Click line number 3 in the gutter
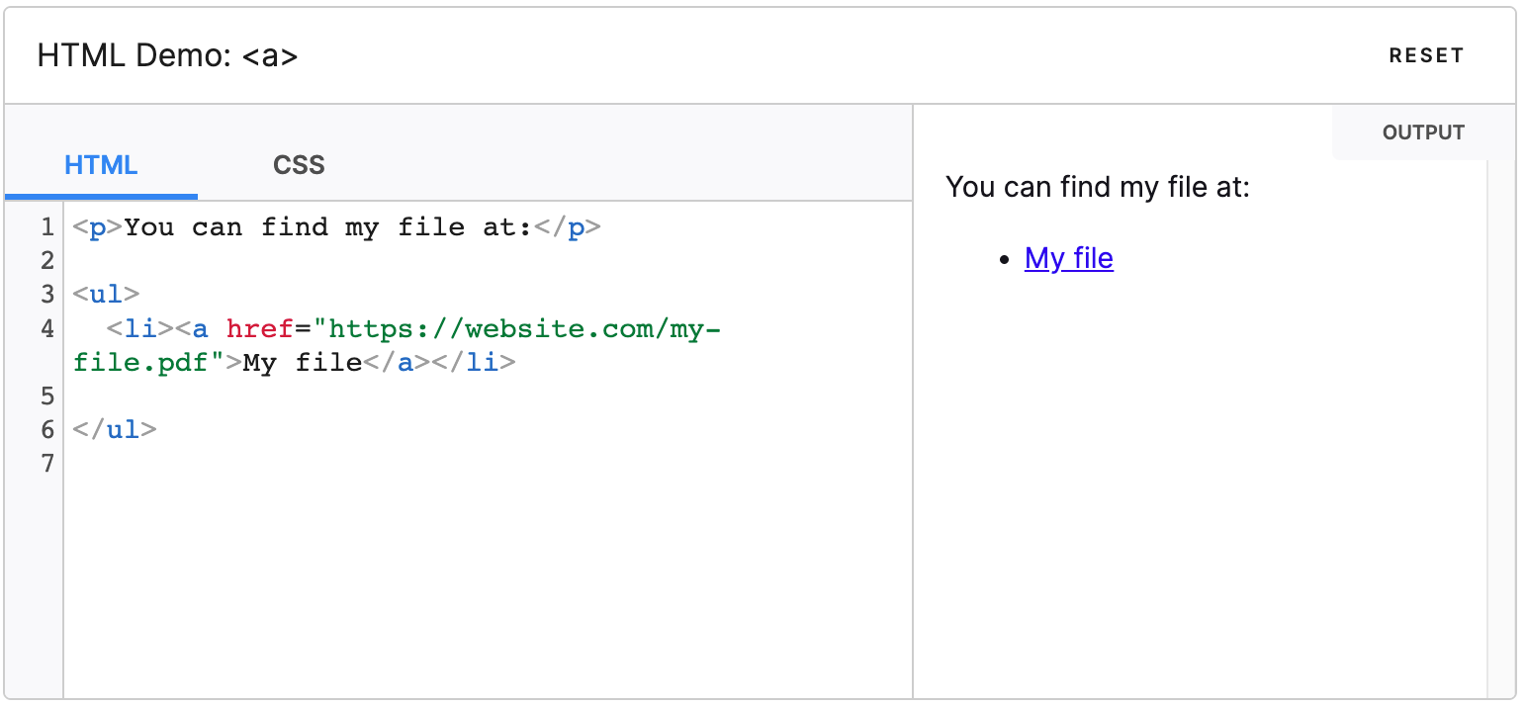The image size is (1525, 706). (x=47, y=295)
